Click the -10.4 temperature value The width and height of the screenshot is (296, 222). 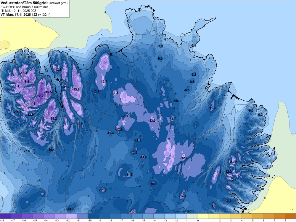(51, 150)
